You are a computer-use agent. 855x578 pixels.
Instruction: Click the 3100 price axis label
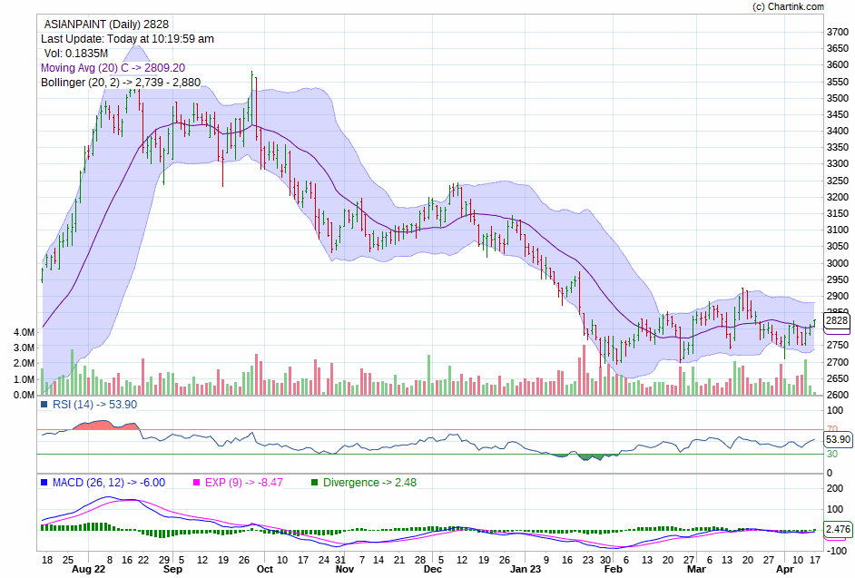(838, 230)
